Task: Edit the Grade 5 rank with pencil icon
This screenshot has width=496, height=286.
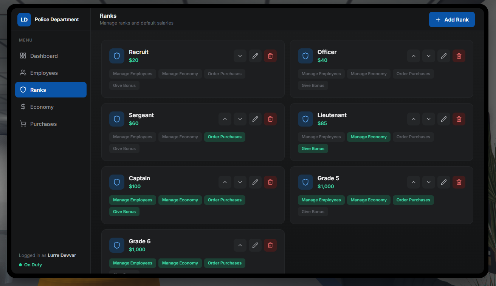Action: [444, 182]
